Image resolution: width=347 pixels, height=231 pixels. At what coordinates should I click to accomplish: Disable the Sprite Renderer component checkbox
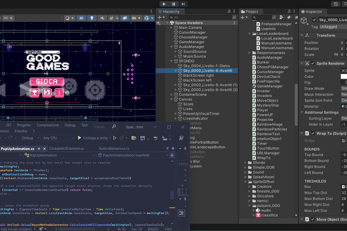[x=313, y=63]
